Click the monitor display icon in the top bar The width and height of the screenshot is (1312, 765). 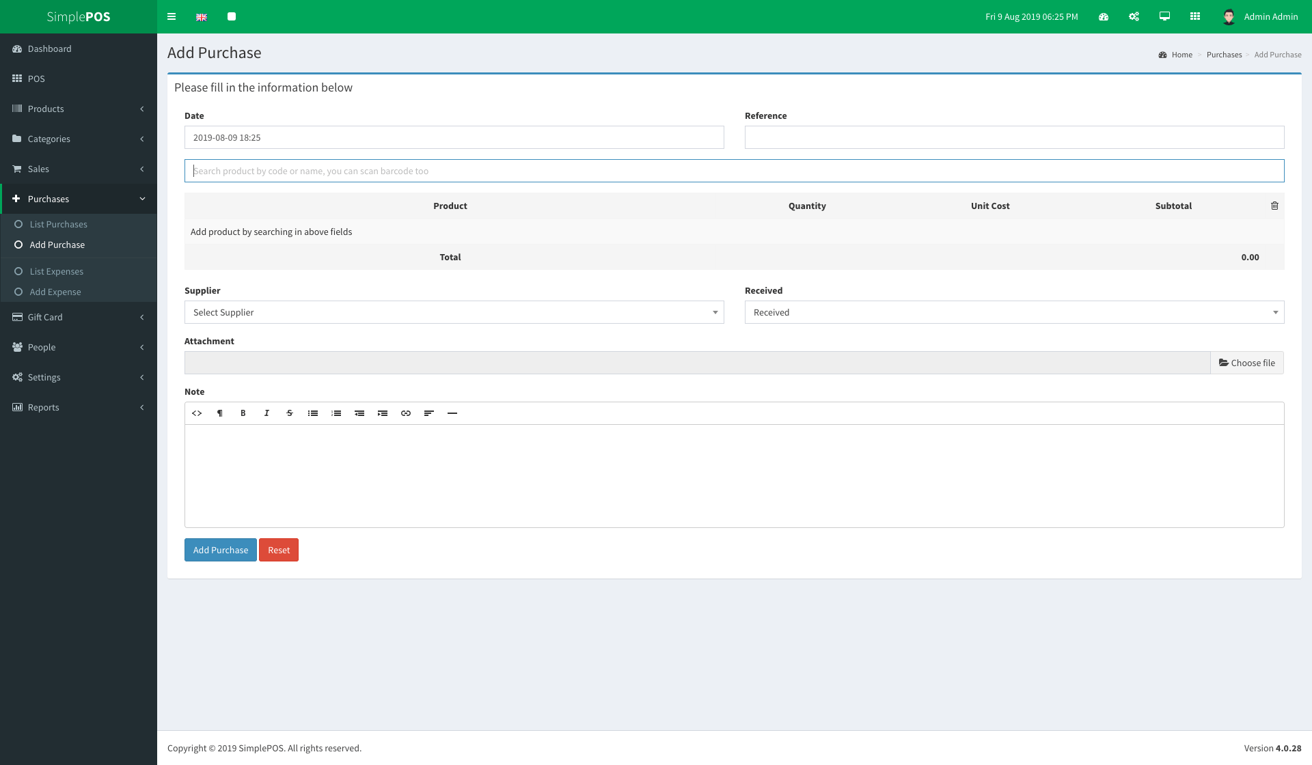1165,16
